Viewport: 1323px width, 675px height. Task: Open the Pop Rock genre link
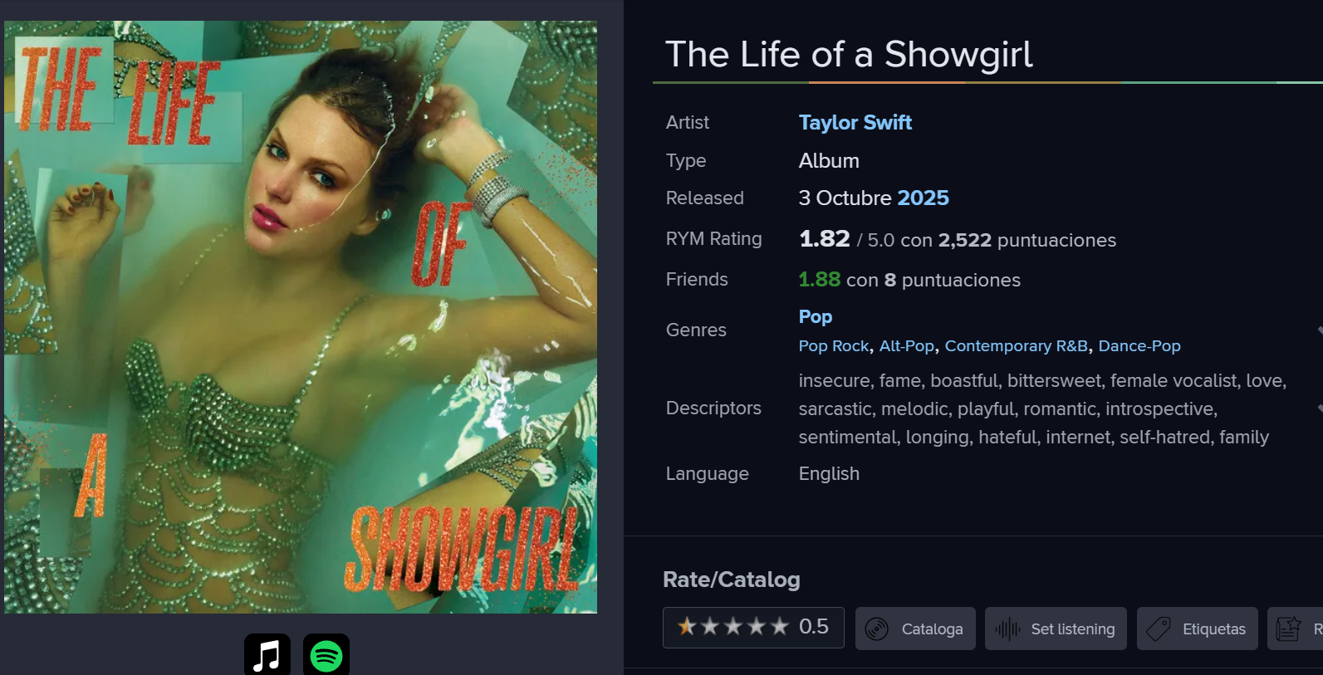pyautogui.click(x=833, y=346)
